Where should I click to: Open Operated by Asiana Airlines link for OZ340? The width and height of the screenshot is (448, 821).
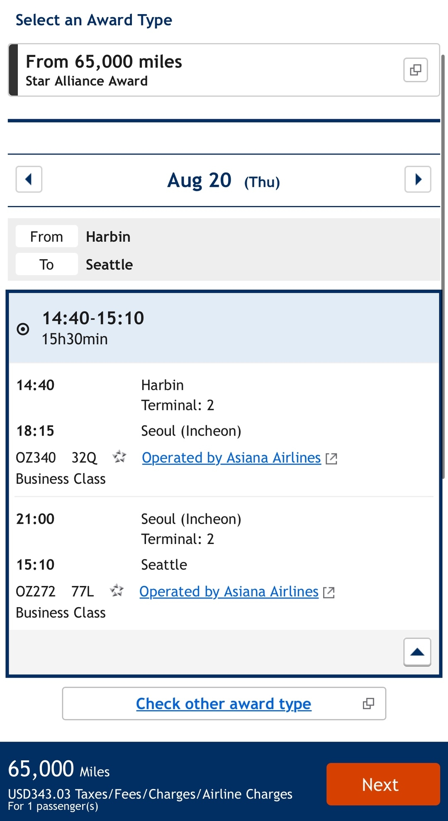tap(231, 458)
